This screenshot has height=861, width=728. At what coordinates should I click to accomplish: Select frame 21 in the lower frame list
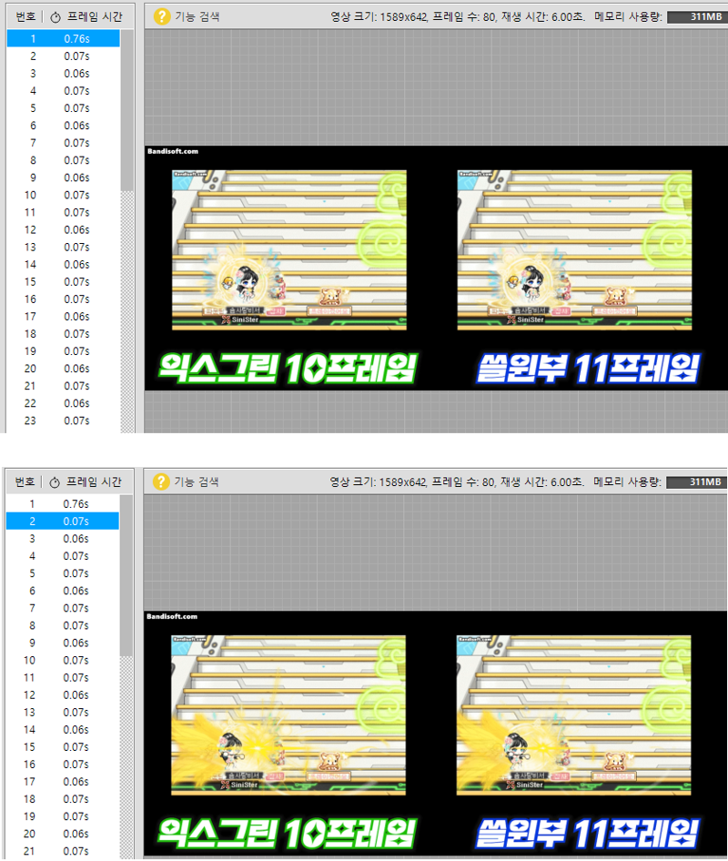(x=63, y=851)
